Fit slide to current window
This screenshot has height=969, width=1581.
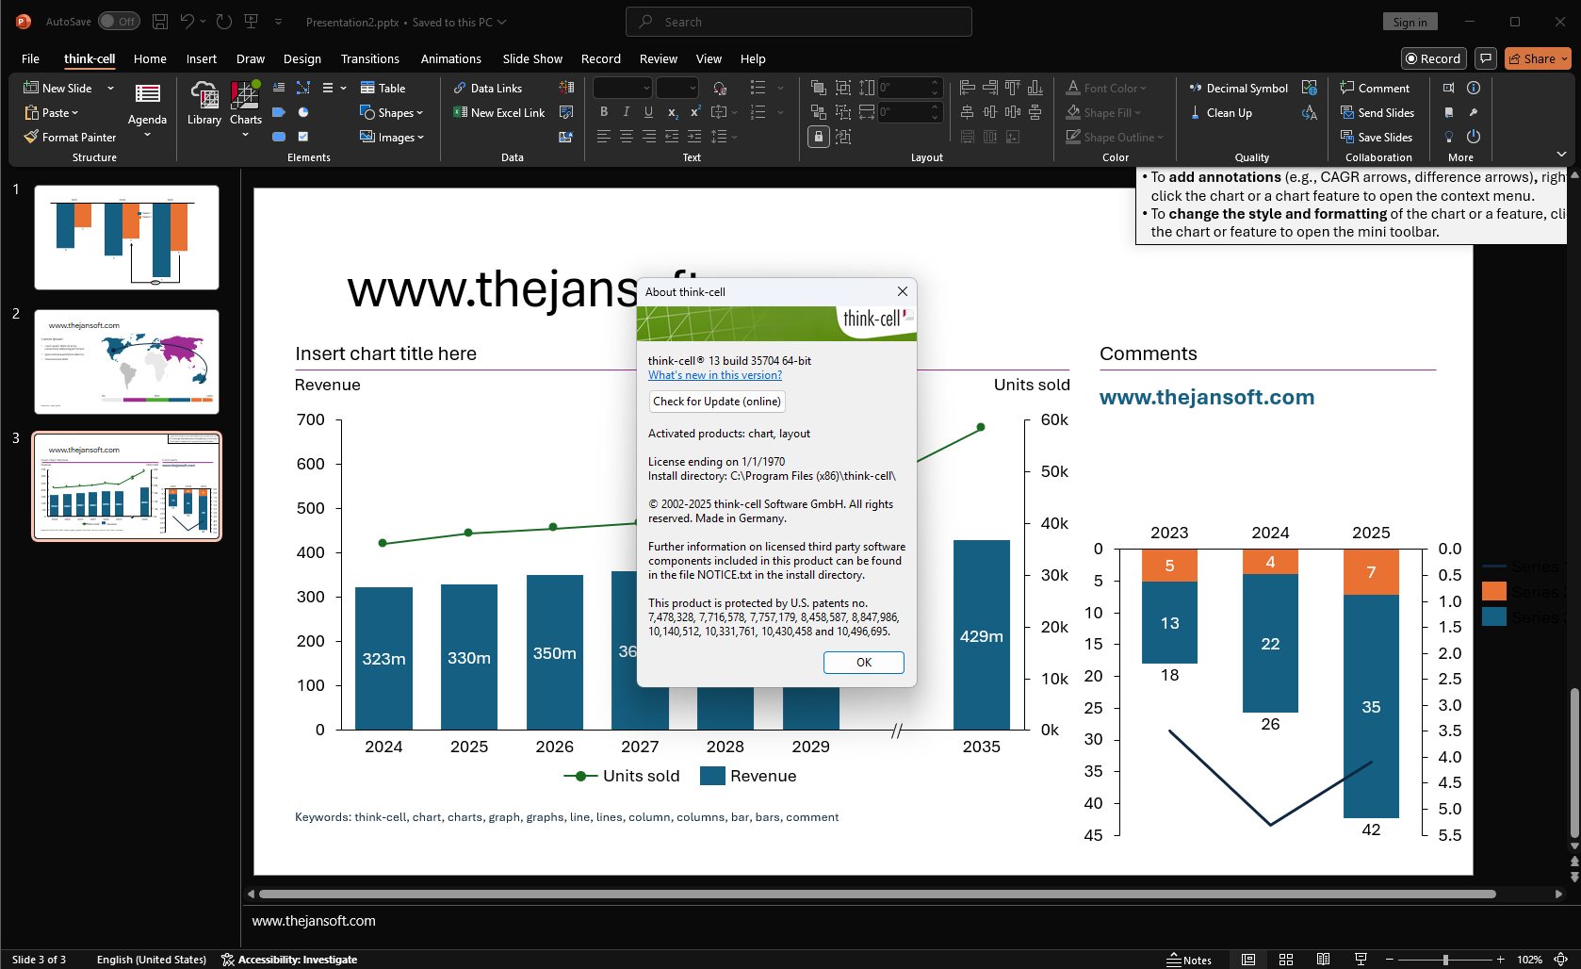tap(1561, 960)
